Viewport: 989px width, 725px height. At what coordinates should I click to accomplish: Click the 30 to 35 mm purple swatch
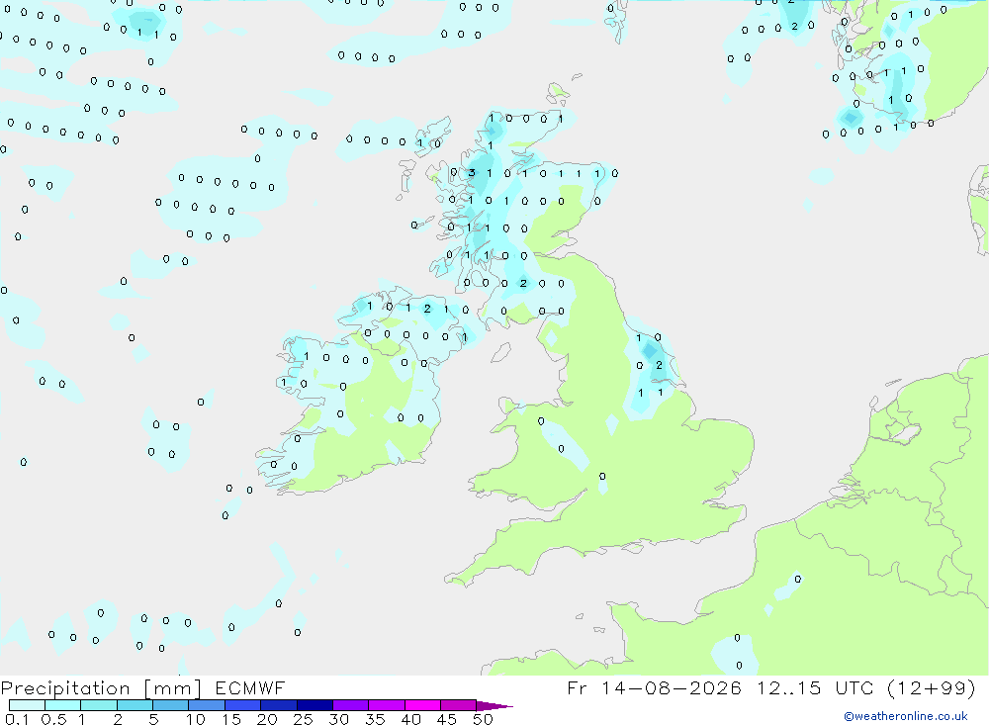click(x=350, y=705)
